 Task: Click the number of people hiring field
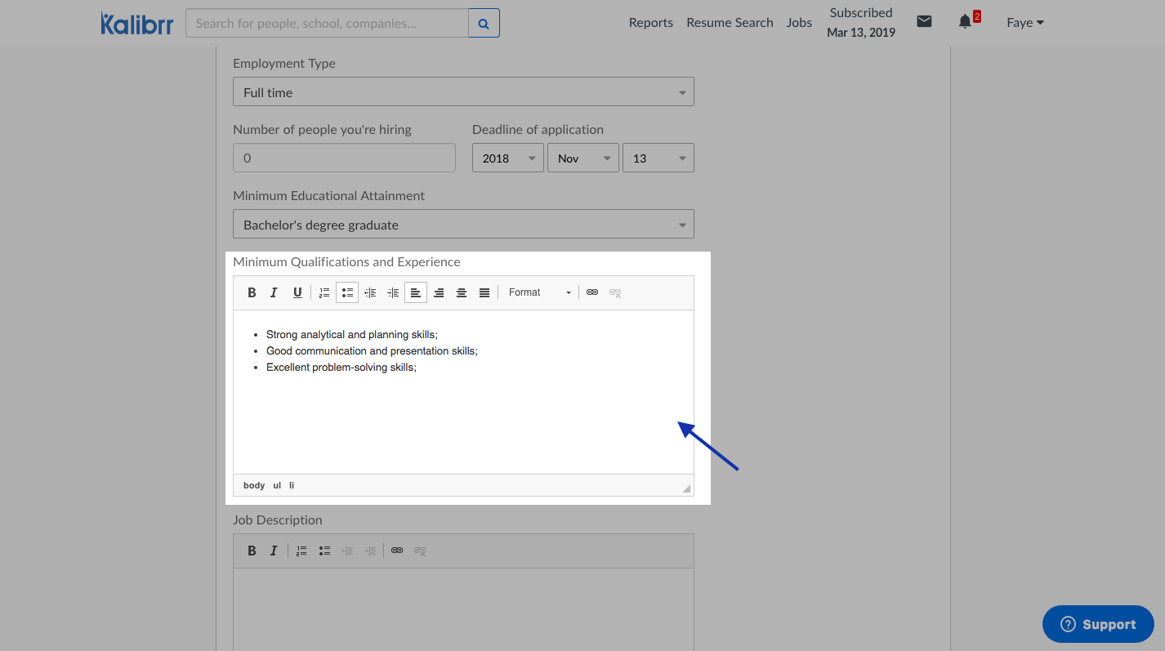point(344,158)
